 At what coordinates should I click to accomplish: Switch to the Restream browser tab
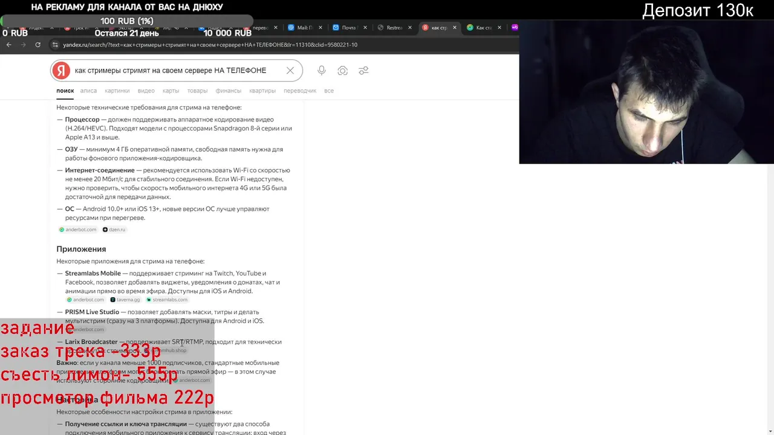click(x=394, y=28)
